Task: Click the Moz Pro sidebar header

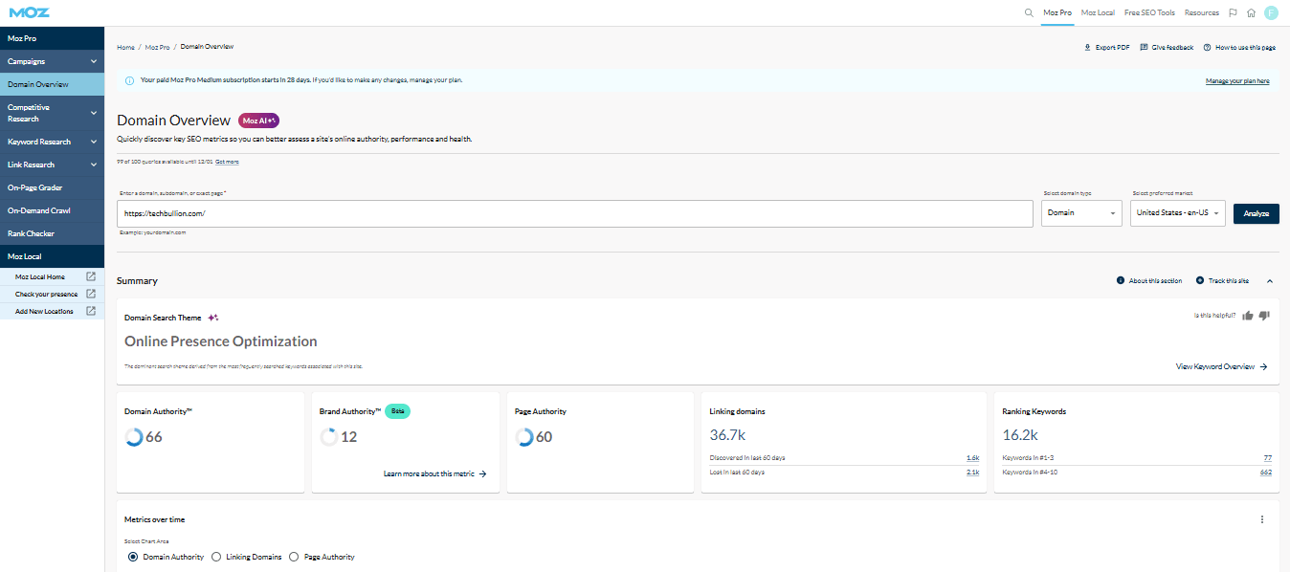Action: coord(52,38)
